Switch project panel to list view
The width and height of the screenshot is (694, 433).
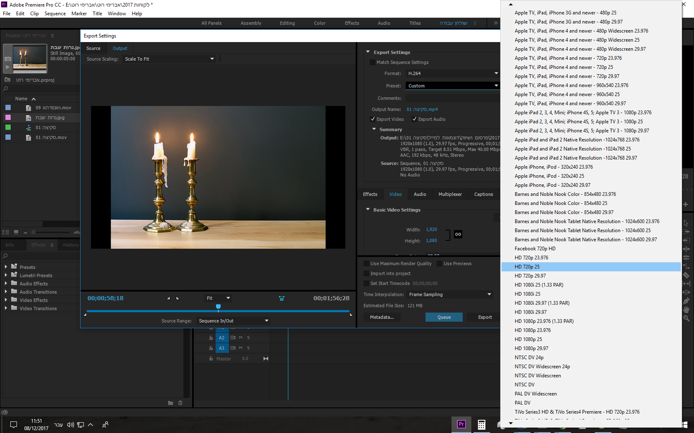6,232
